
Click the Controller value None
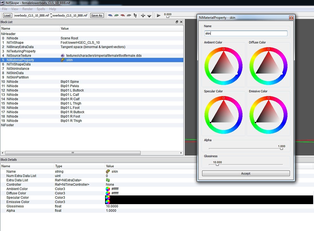[110, 184]
